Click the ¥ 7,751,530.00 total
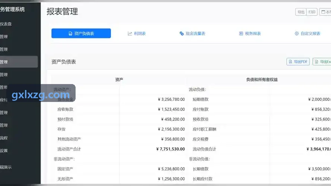 click(171, 149)
